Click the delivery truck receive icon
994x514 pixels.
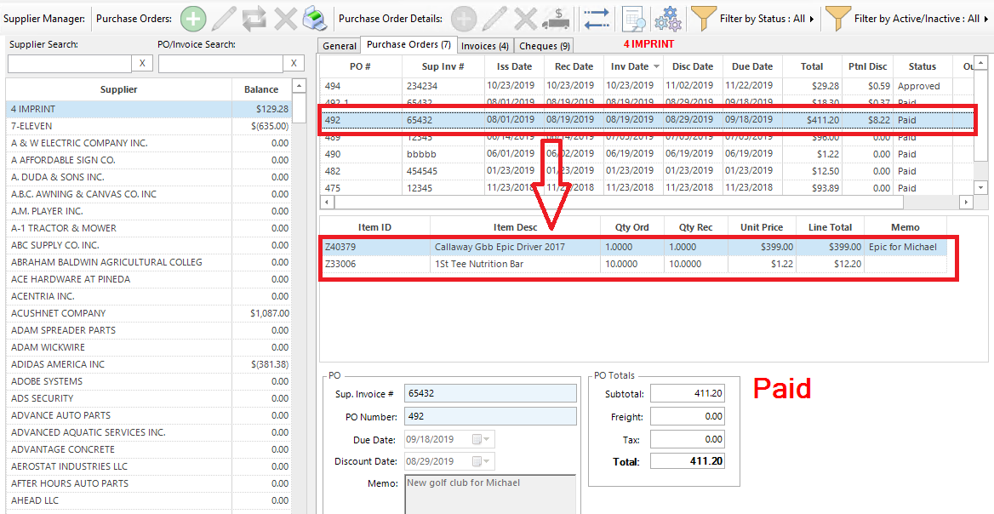[x=556, y=18]
